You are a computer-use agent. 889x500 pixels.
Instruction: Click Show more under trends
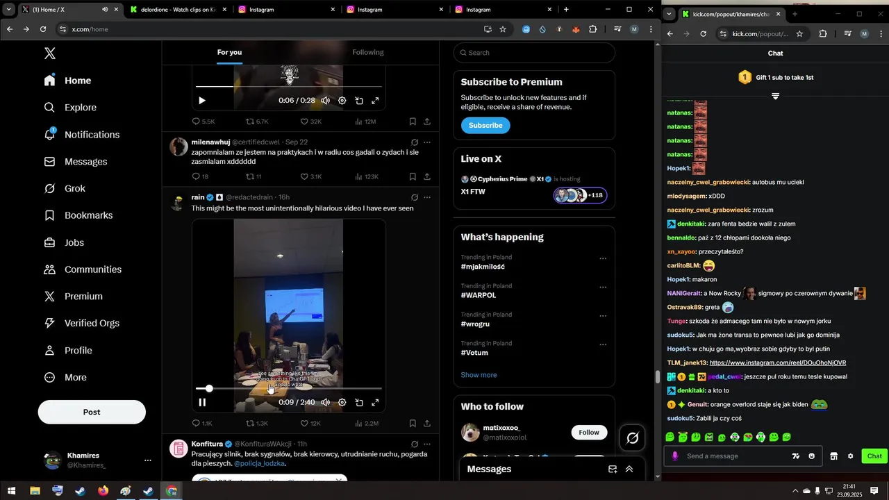click(x=479, y=375)
